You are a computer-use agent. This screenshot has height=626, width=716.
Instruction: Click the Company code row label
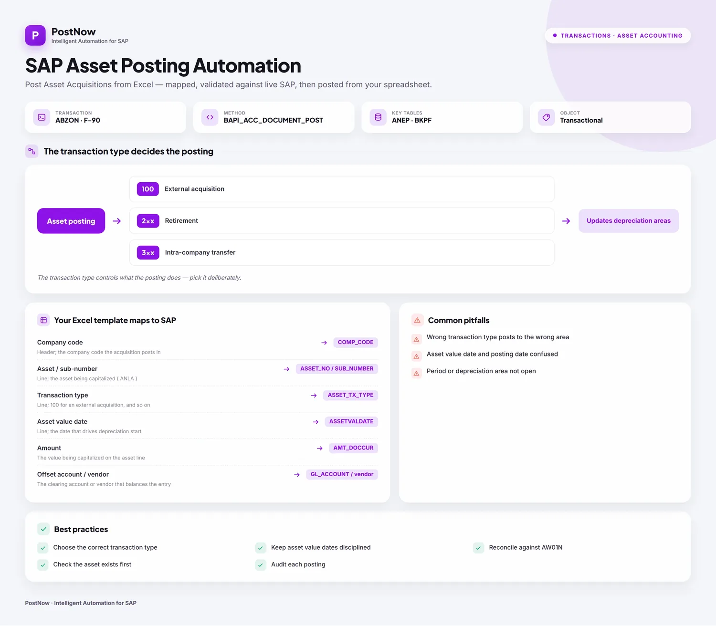coord(60,343)
